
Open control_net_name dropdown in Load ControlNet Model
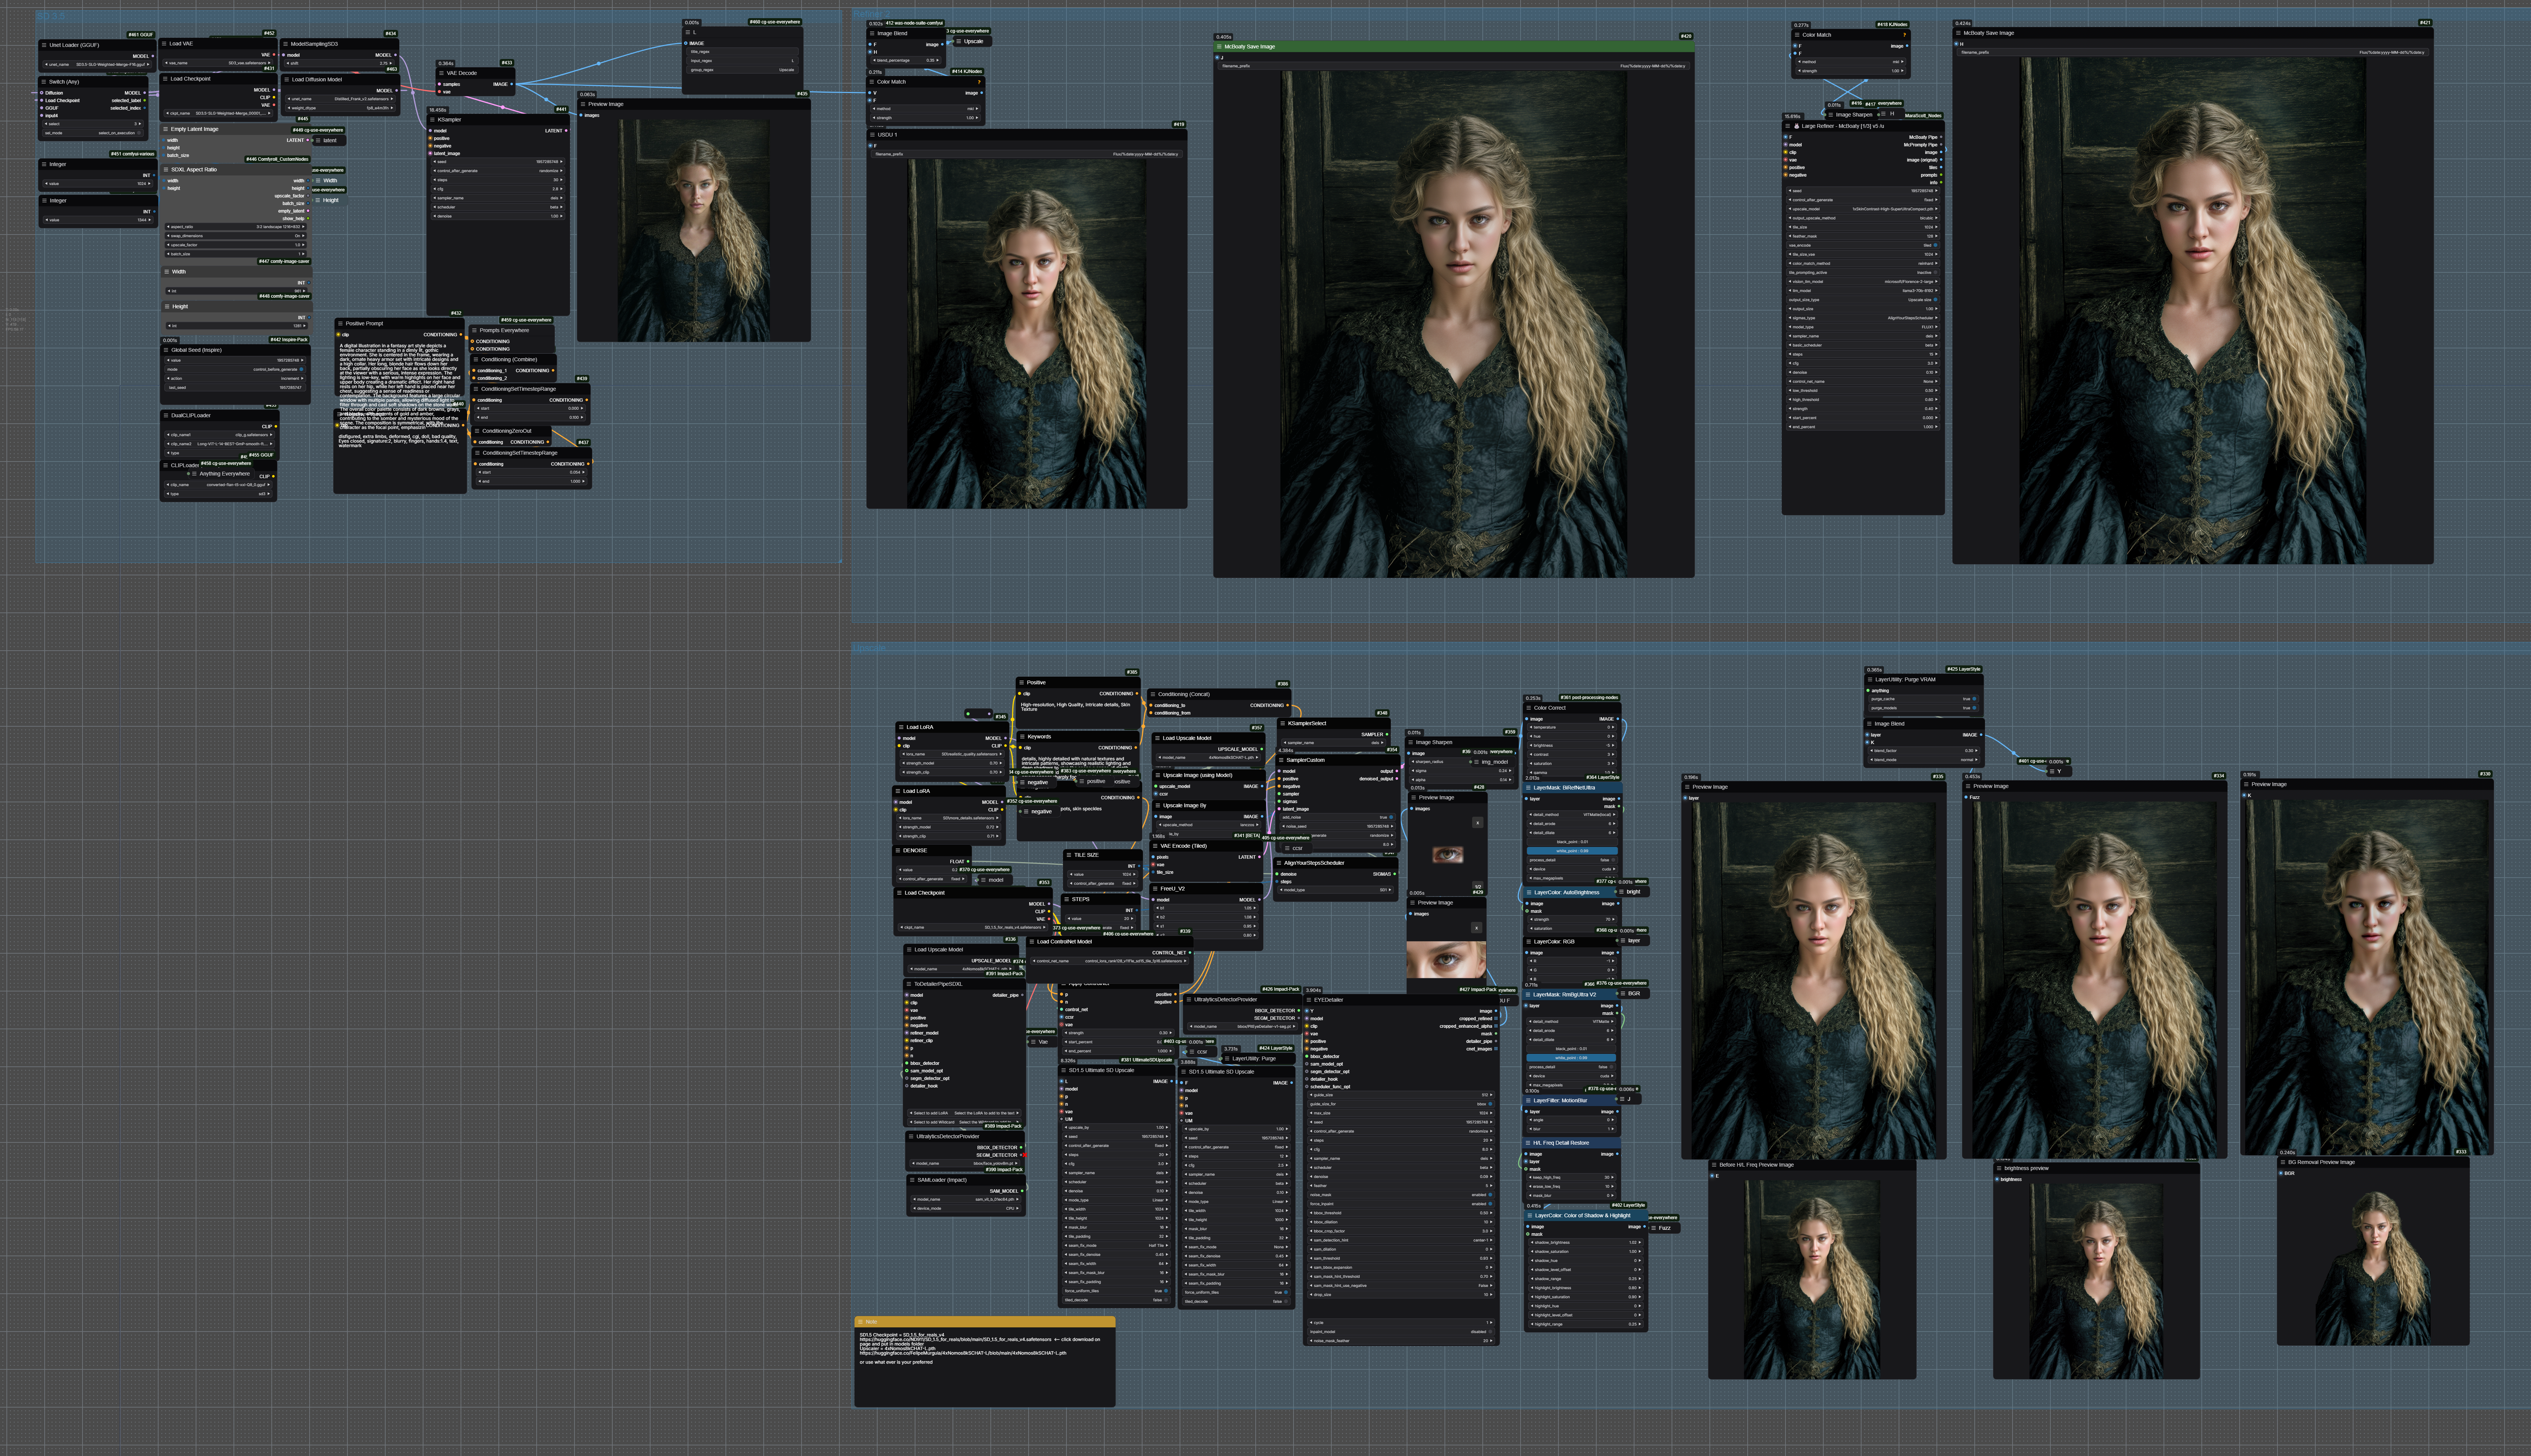point(1110,961)
